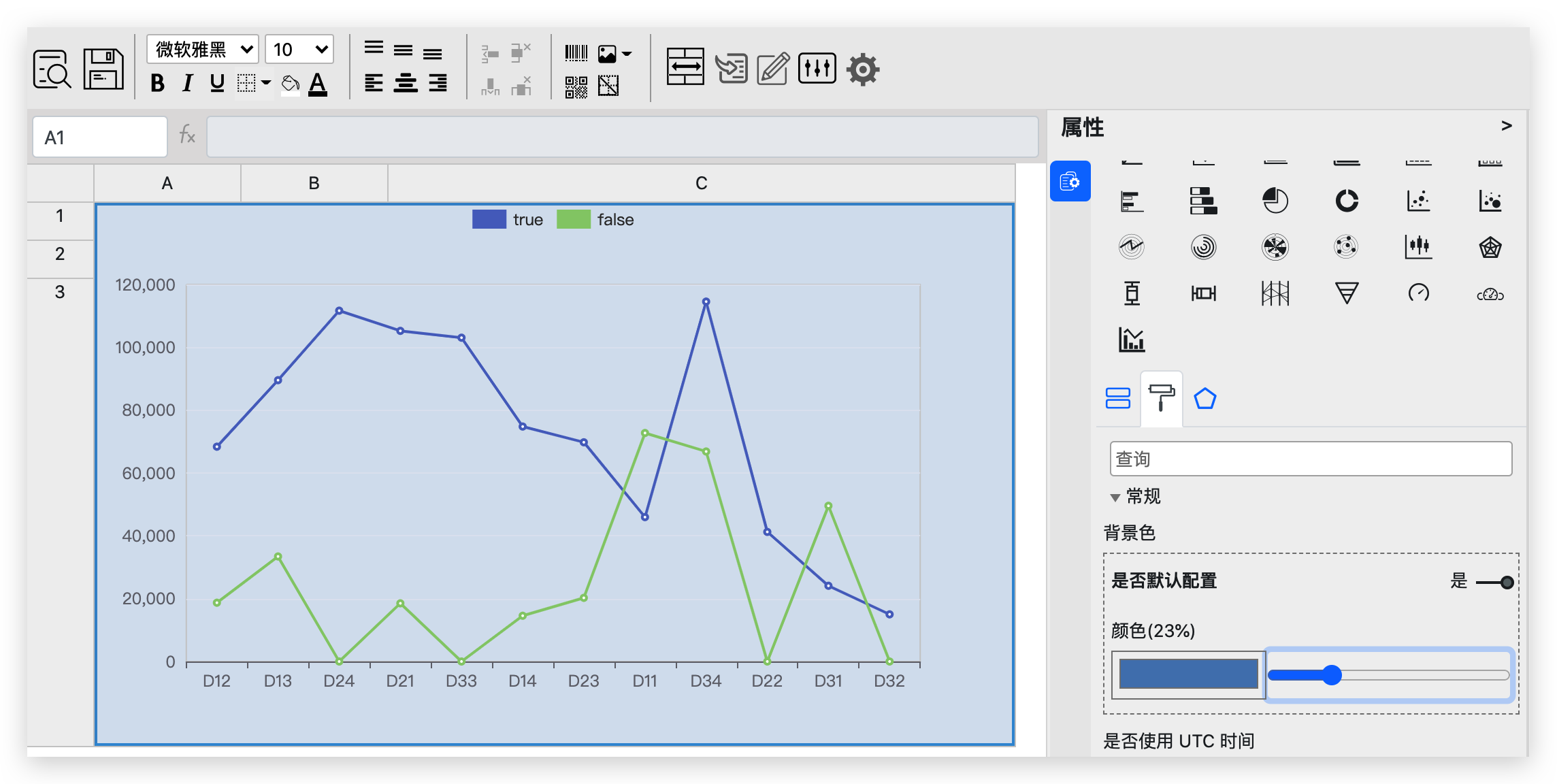Click the font color A icon
This screenshot has height=784, width=1557.
pos(318,84)
